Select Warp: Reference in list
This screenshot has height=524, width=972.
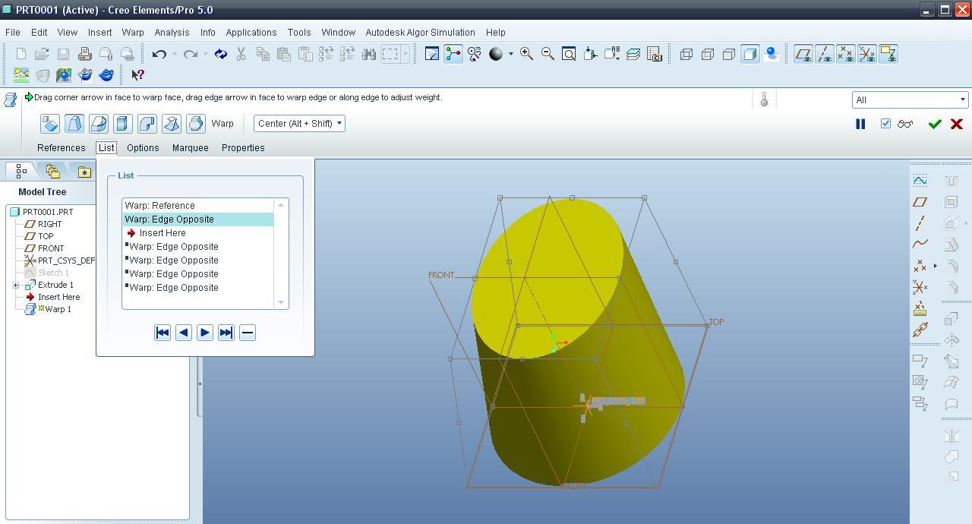coord(198,206)
